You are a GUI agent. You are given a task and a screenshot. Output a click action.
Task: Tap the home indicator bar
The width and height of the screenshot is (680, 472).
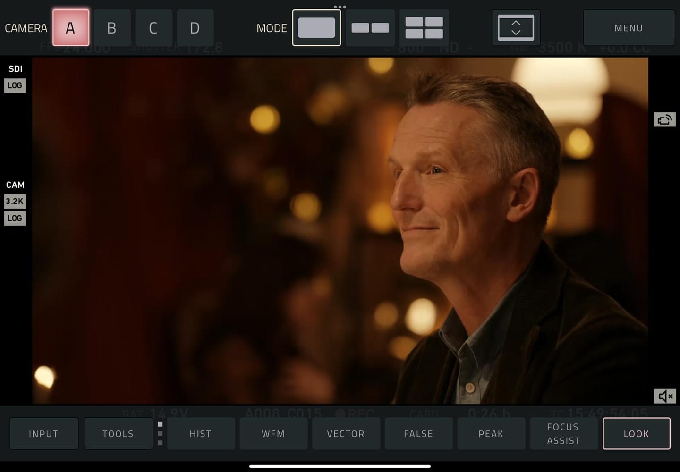pyautogui.click(x=340, y=466)
